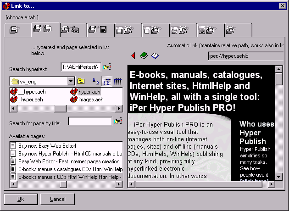Open the last tab at right of tab row
Viewport: 289px width, 211px height.
point(239,30)
